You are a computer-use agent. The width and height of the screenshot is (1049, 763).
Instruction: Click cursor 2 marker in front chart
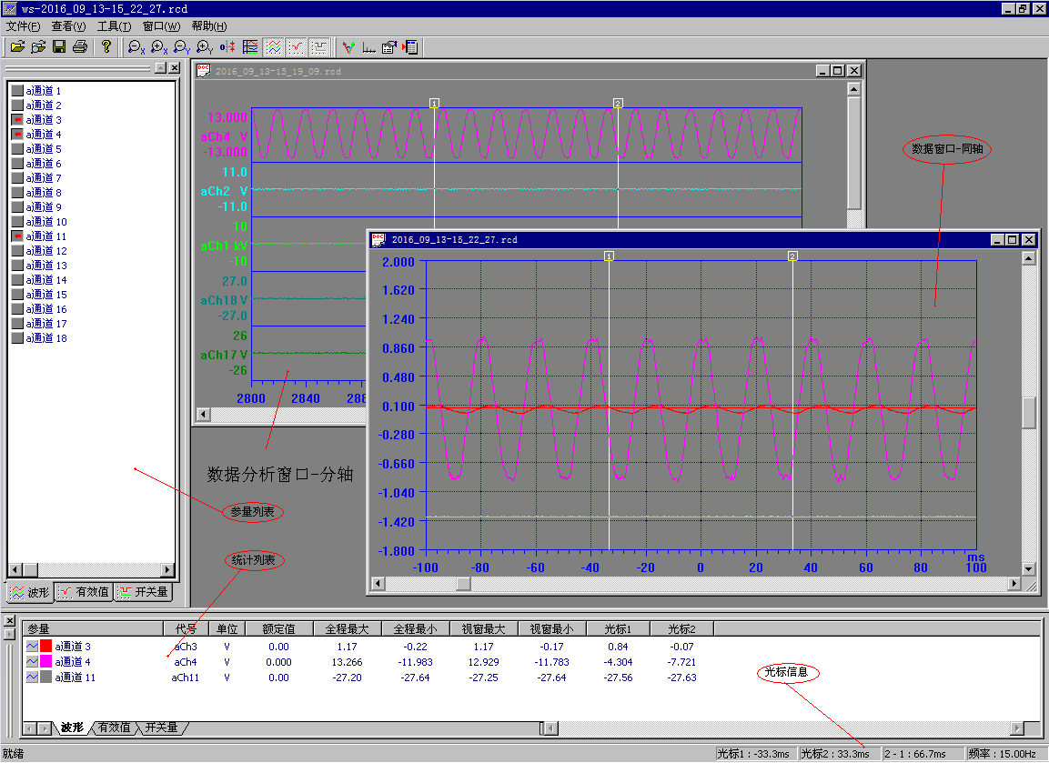[x=792, y=256]
